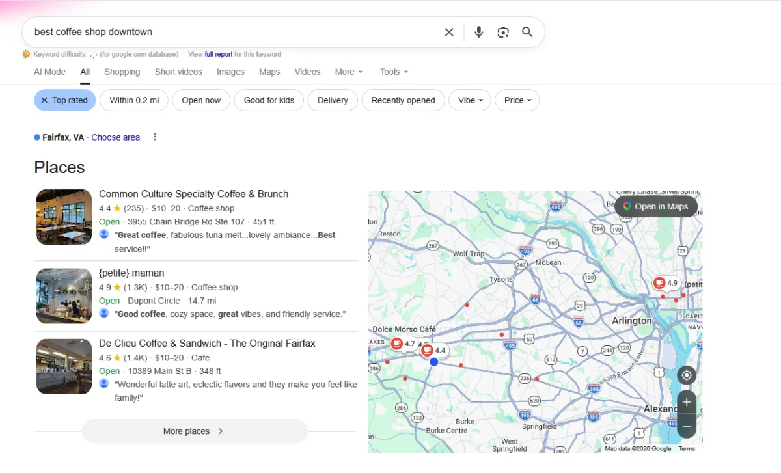Click {petite} maman shop photo

(x=64, y=296)
